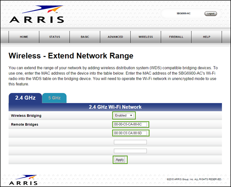Click the ARRIS logo in the footer

[x=23, y=180]
